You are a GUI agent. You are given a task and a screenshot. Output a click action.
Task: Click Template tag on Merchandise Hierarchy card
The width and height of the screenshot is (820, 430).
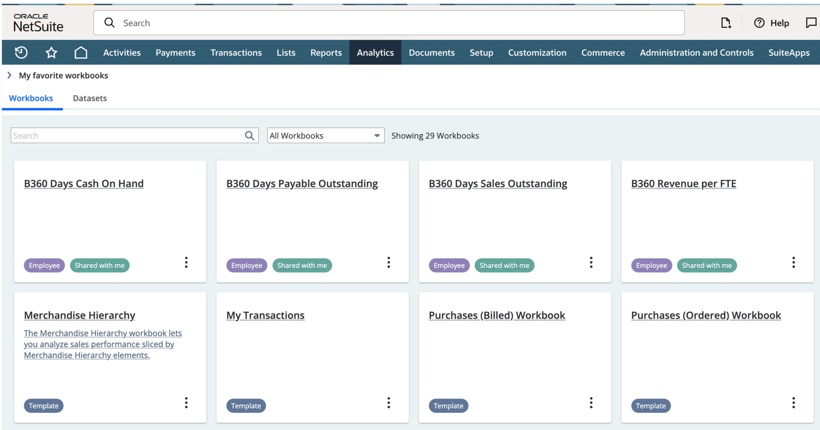click(44, 406)
